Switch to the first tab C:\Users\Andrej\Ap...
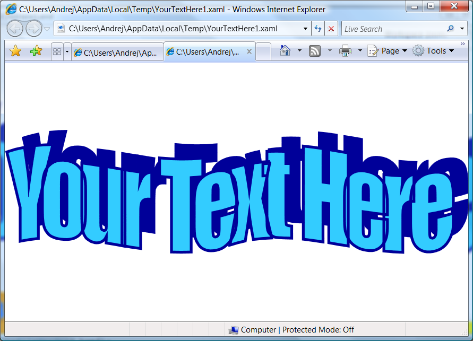473x341 pixels. [x=117, y=53]
